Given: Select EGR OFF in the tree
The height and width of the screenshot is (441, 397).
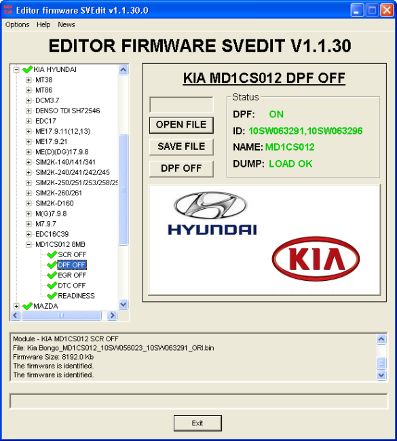Looking at the screenshot, I should coord(72,275).
